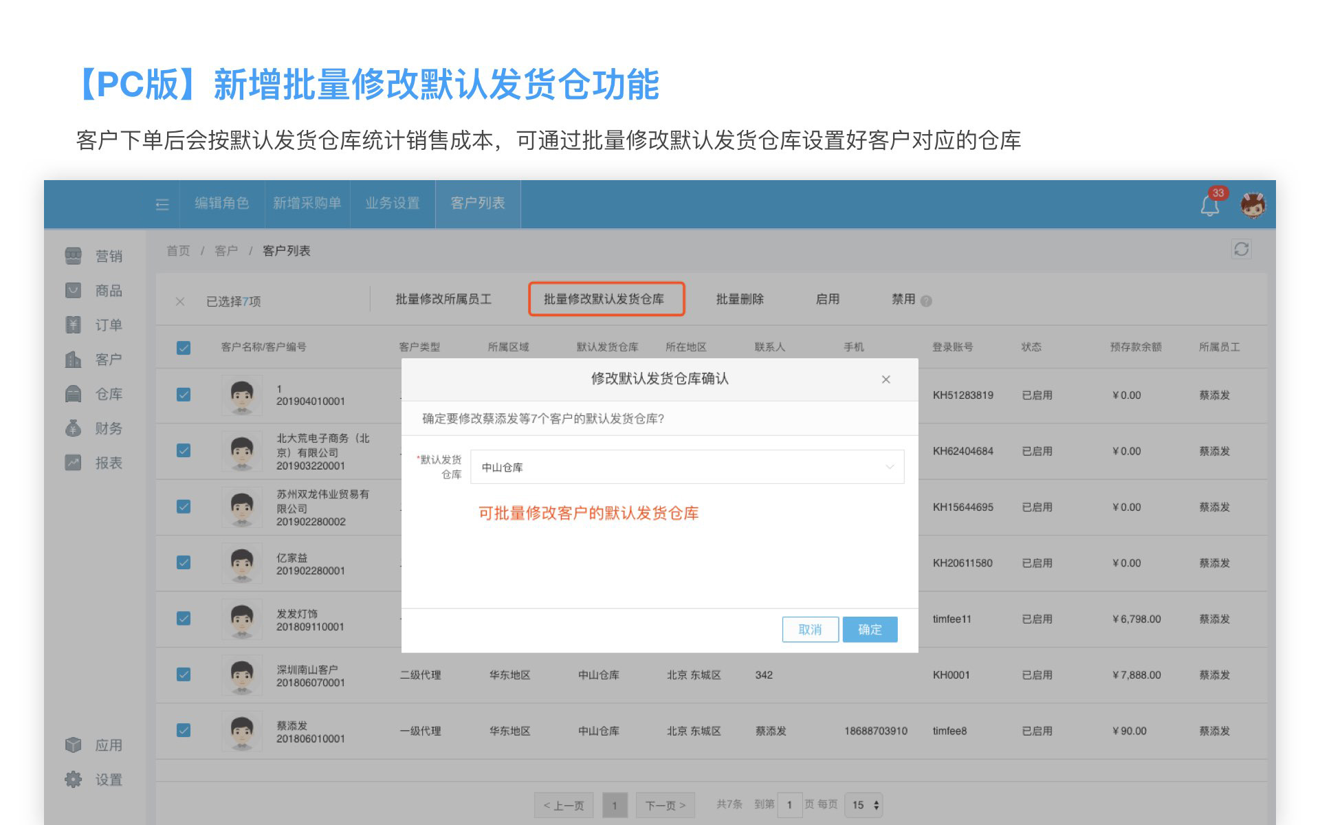Click the go-to-page number input field
1320x825 pixels.
(x=789, y=805)
